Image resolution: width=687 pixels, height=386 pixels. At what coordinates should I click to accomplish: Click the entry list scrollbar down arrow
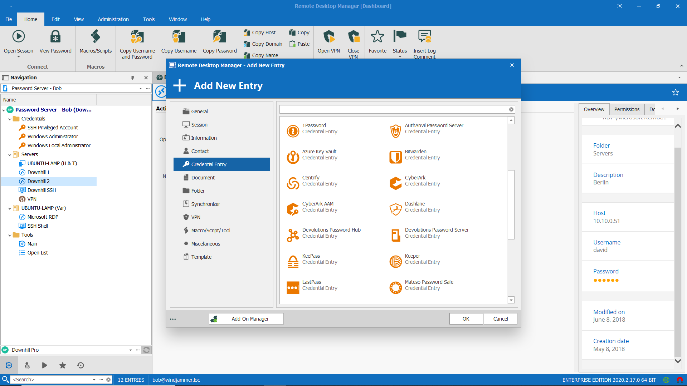point(511,300)
